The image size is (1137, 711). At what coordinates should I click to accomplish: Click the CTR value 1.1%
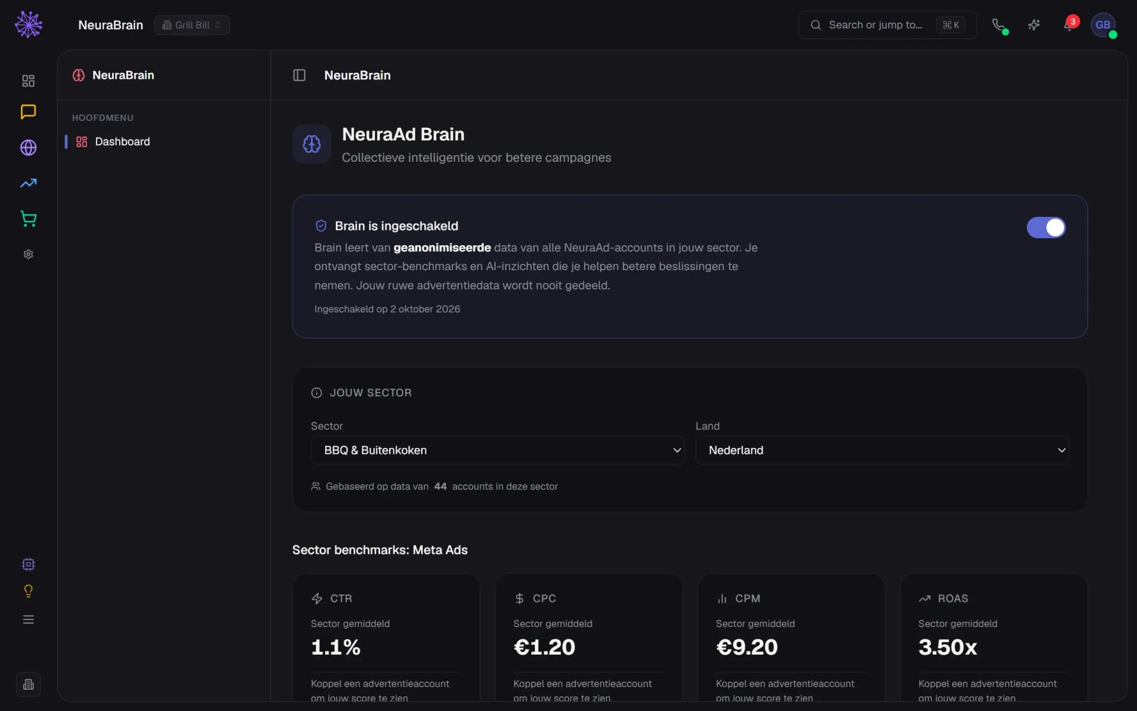(336, 647)
